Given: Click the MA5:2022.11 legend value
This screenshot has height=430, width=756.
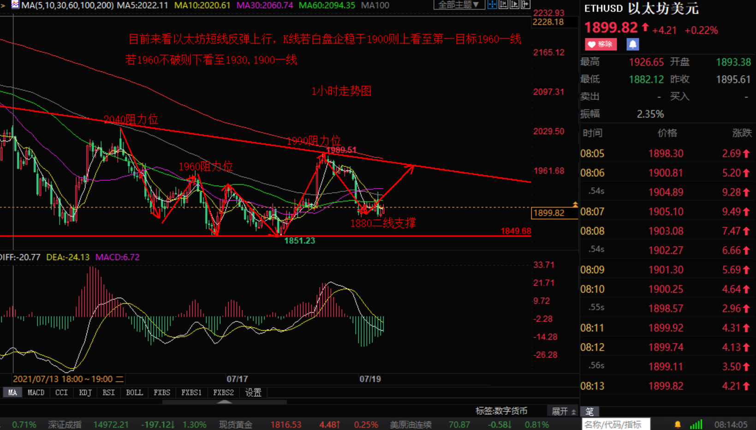Looking at the screenshot, I should [x=143, y=5].
